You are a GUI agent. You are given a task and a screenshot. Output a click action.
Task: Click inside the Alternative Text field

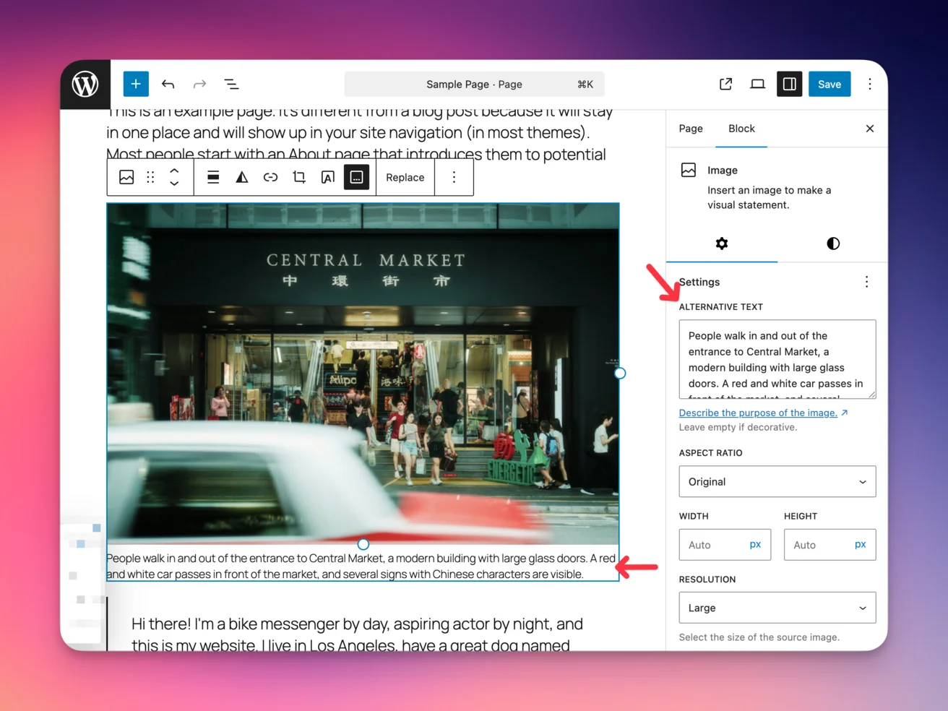coord(777,359)
